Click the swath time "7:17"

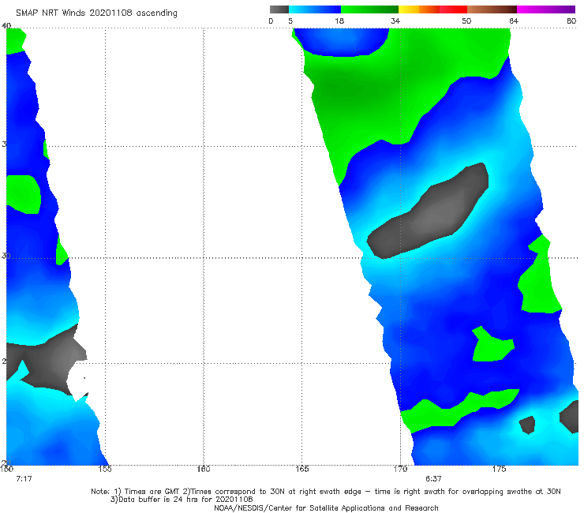coord(24,479)
